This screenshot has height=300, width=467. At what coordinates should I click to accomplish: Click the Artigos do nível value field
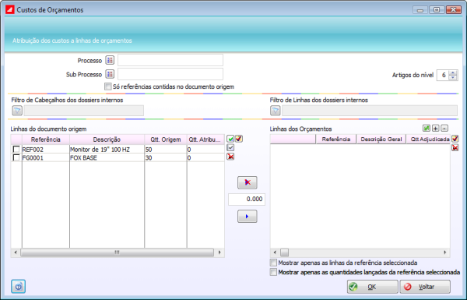(443, 75)
